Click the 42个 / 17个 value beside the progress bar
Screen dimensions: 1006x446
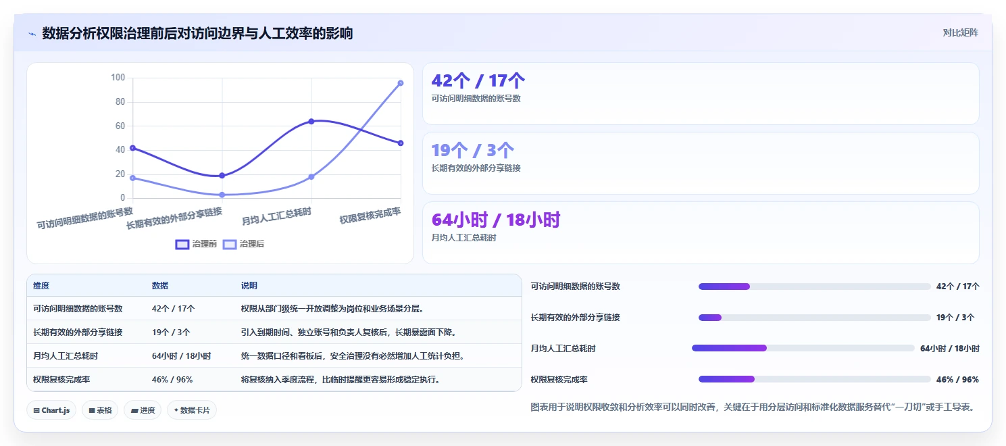pos(957,287)
